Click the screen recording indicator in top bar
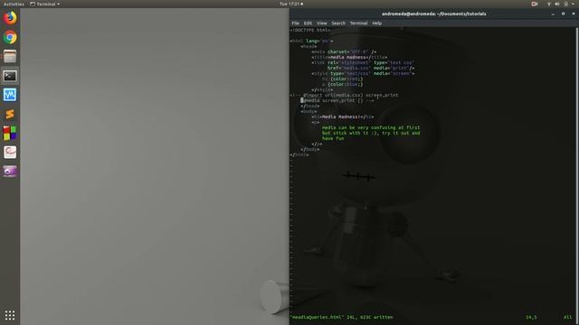This screenshot has width=579, height=325. [535, 4]
